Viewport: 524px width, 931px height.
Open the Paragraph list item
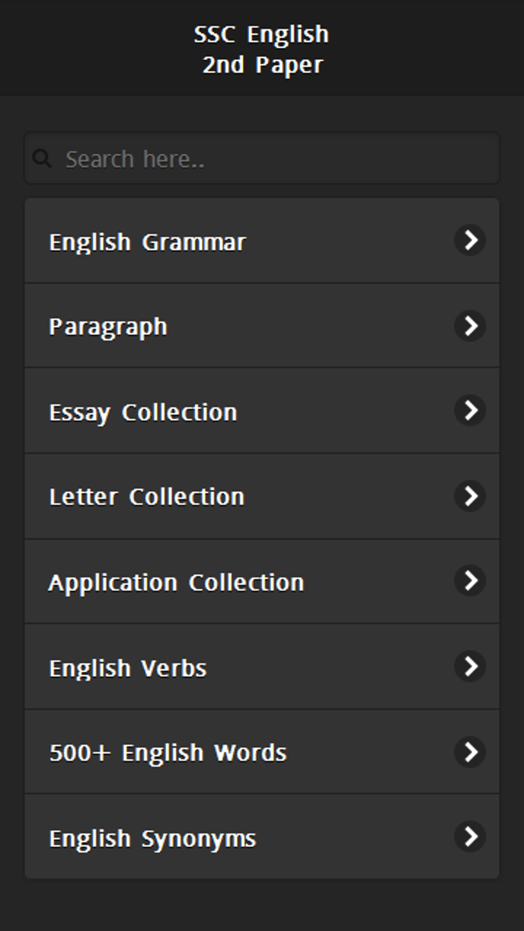tap(108, 327)
